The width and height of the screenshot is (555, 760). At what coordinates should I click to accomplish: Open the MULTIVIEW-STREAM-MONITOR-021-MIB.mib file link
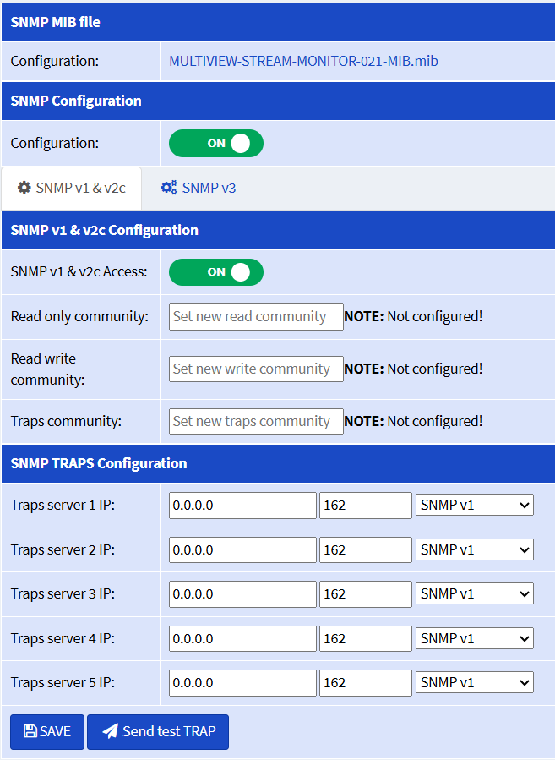click(x=303, y=61)
